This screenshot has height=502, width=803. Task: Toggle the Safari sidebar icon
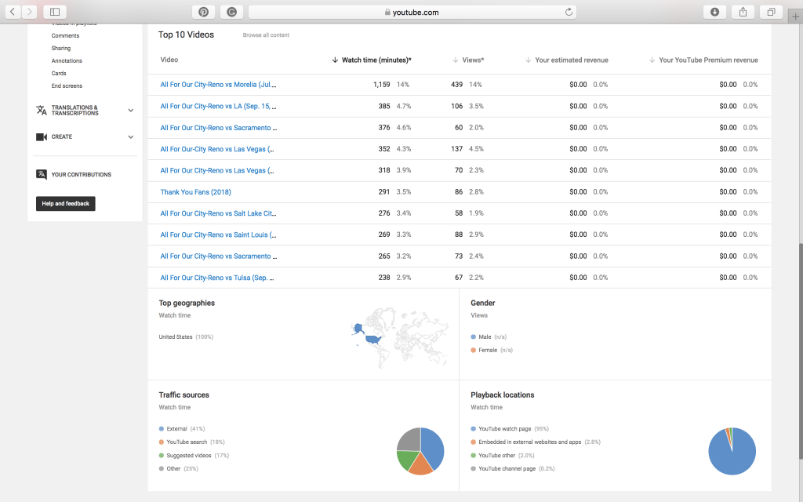pos(54,12)
